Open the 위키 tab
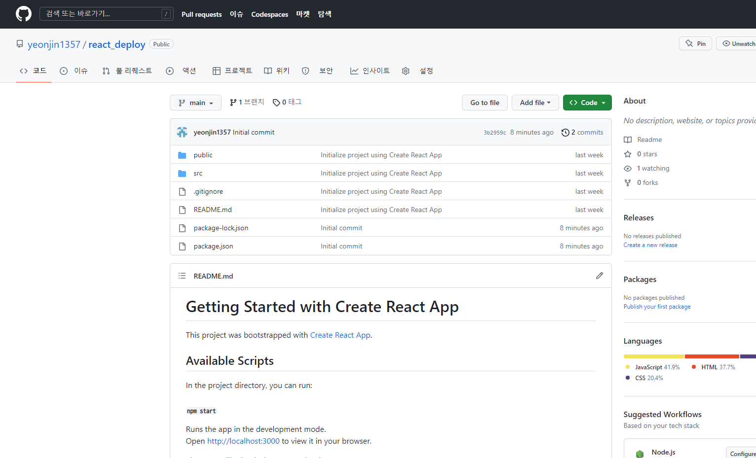Image resolution: width=756 pixels, height=458 pixels. click(x=277, y=71)
